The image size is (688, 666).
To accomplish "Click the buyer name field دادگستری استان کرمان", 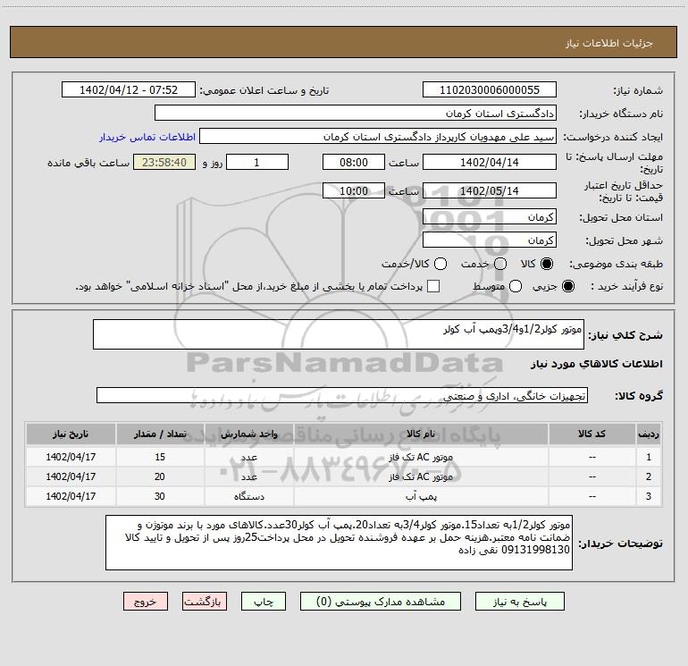I will tap(356, 114).
